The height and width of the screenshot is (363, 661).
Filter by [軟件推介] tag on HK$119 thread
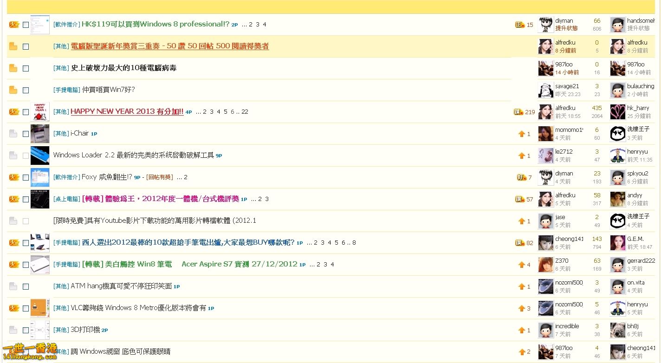[x=67, y=25]
